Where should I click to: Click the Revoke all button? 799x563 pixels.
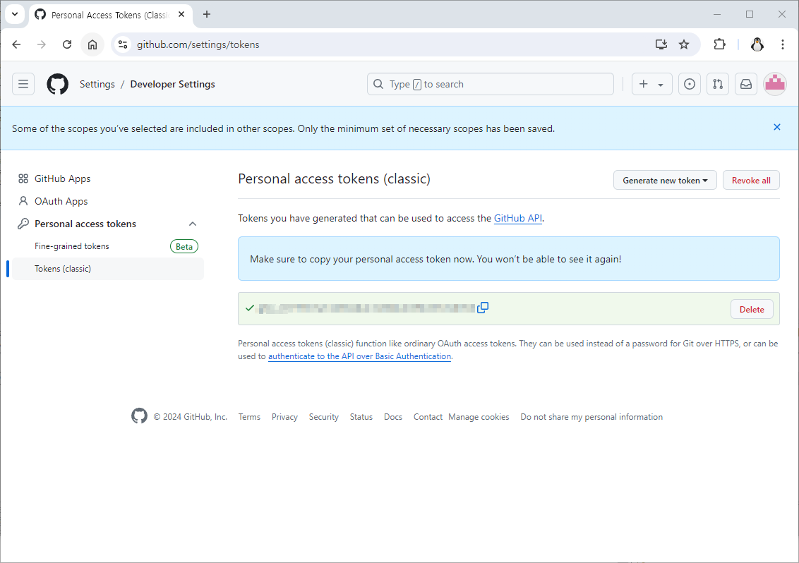(x=751, y=181)
